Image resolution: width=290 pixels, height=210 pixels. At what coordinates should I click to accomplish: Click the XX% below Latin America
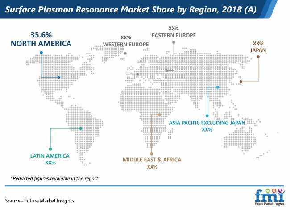(x=50, y=162)
